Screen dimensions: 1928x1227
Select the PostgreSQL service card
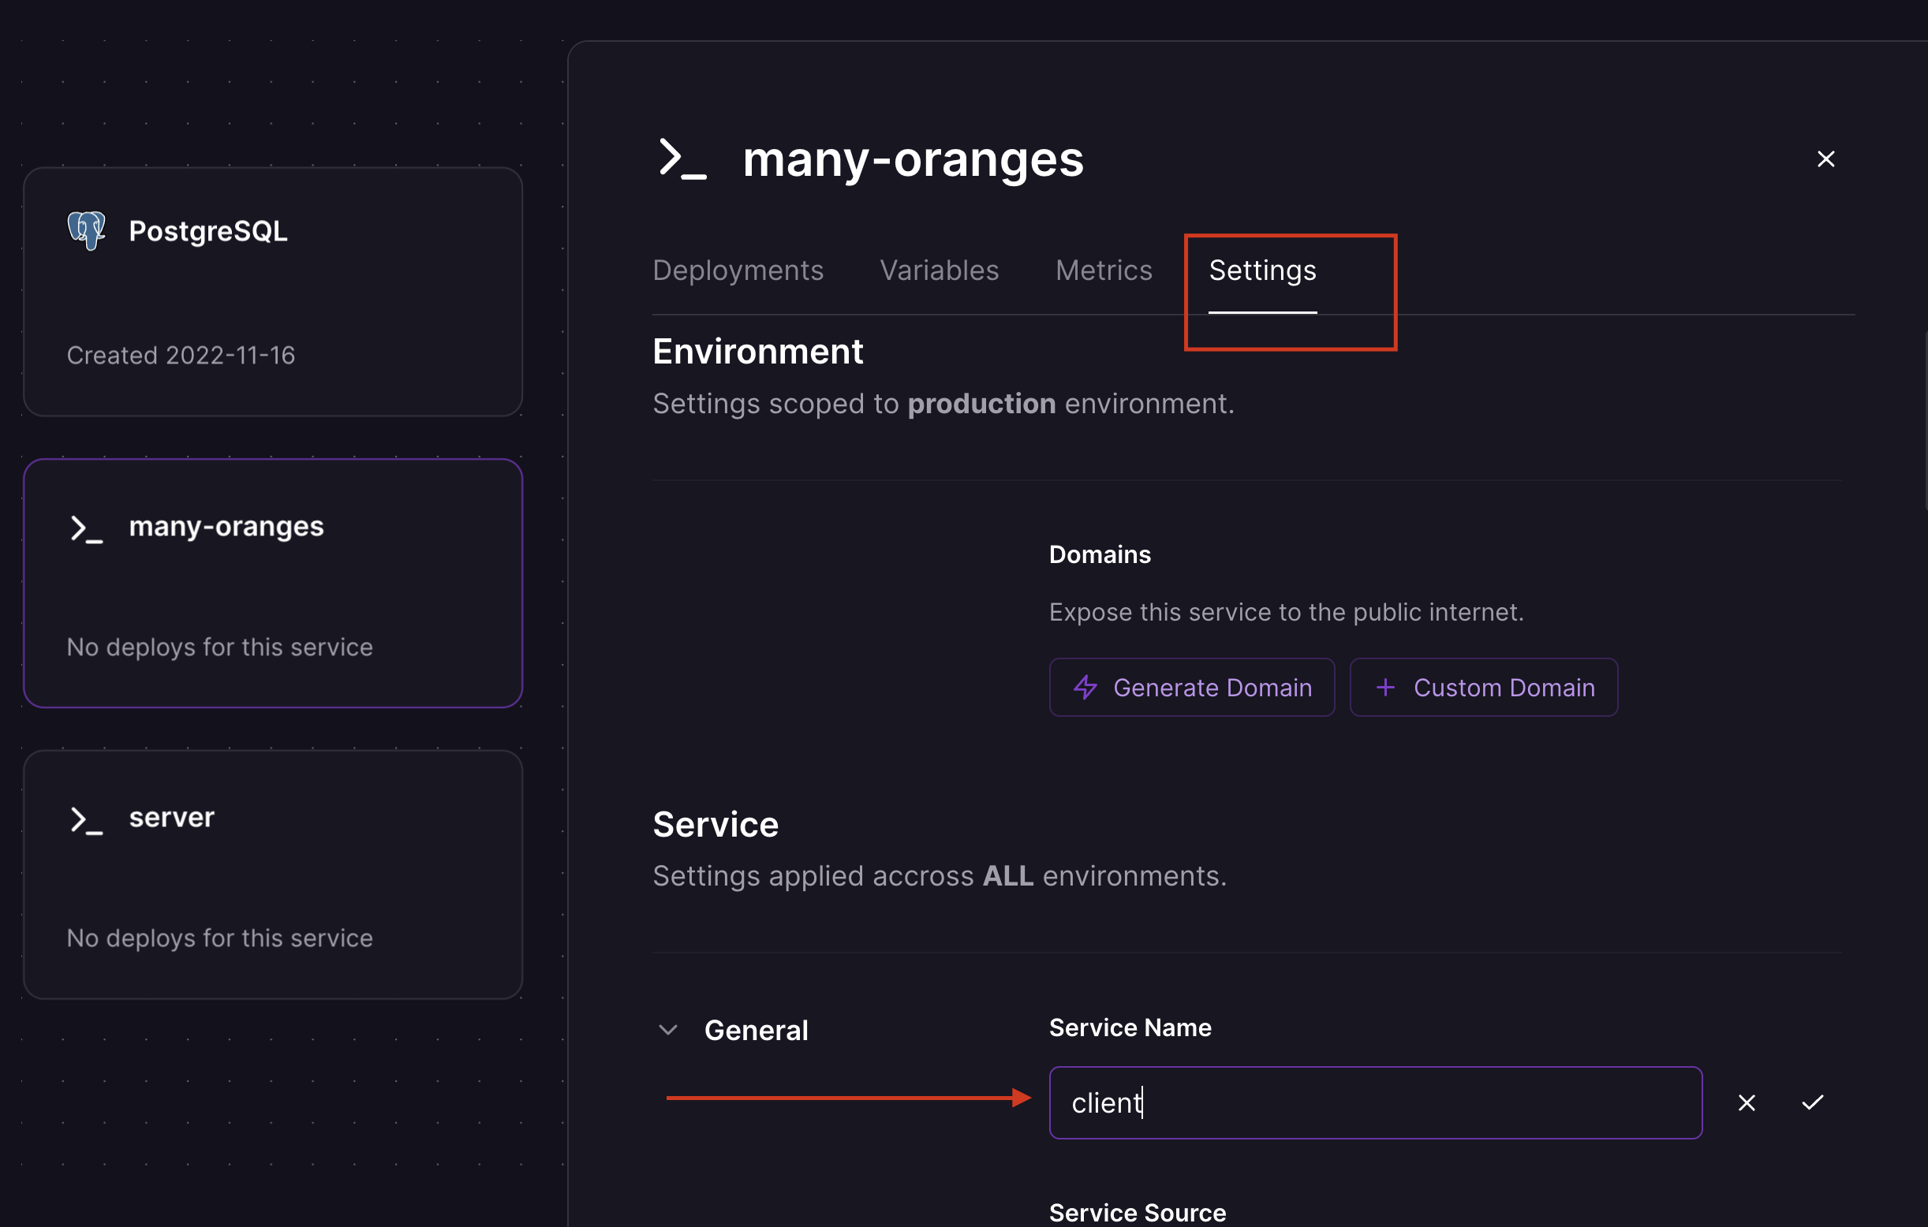272,292
